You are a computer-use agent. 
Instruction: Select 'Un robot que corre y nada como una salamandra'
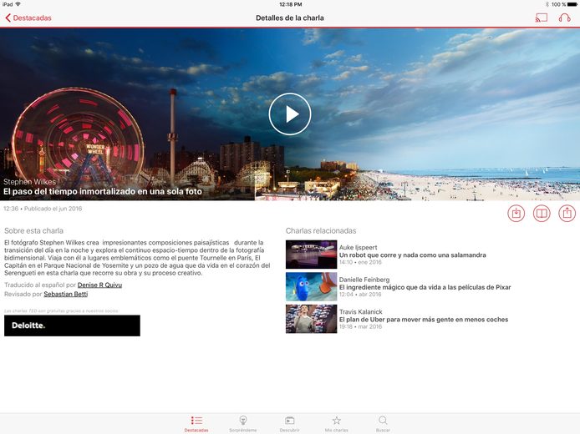[413, 255]
